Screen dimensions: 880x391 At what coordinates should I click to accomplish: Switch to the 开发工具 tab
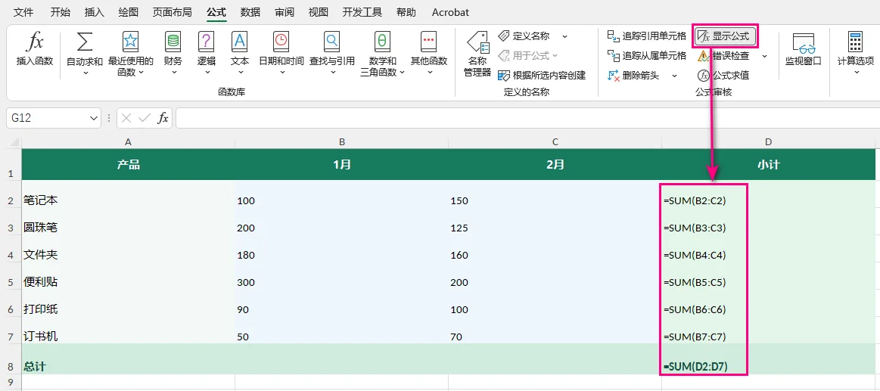coord(362,12)
